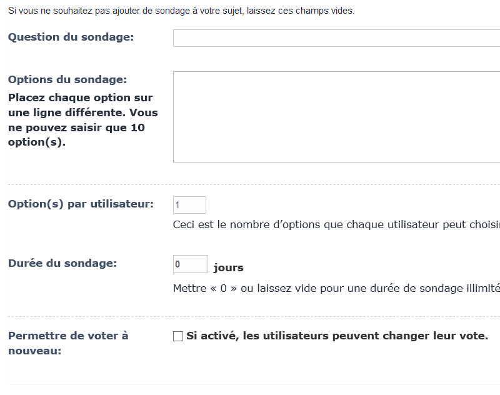Click the "Mettre « 0 »" duration hint

(336, 288)
